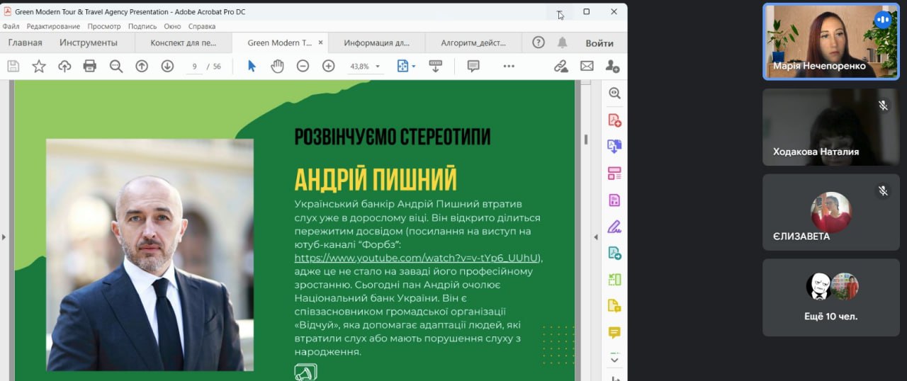Image resolution: width=907 pixels, height=381 pixels.
Task: Open the Редактирование menu
Action: 53,26
